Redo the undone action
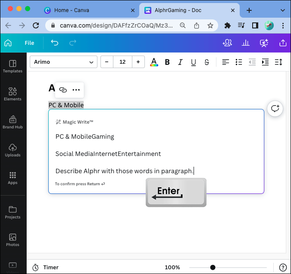This screenshot has height=274, width=291. pos(72,43)
